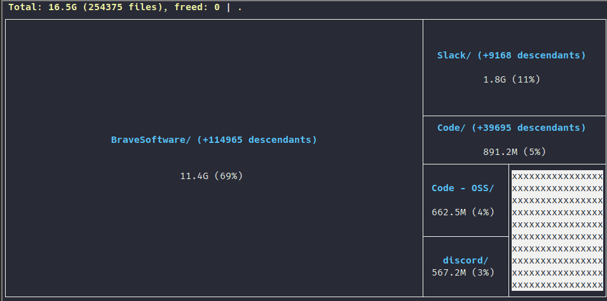
Task: Click the 11.4G (69%) size text
Action: tap(212, 176)
